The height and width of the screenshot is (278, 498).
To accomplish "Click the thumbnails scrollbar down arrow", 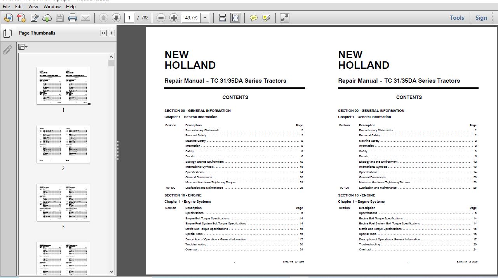I will point(111,272).
